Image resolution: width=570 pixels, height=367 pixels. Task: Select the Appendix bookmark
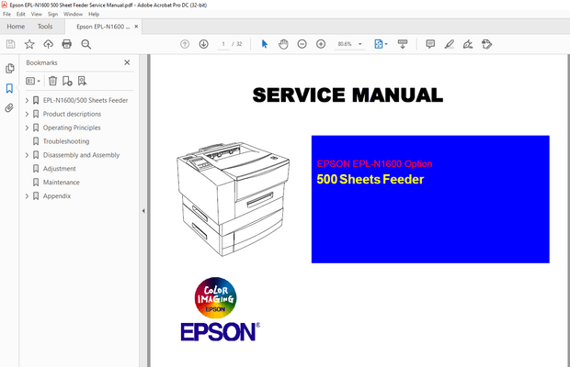click(x=57, y=196)
